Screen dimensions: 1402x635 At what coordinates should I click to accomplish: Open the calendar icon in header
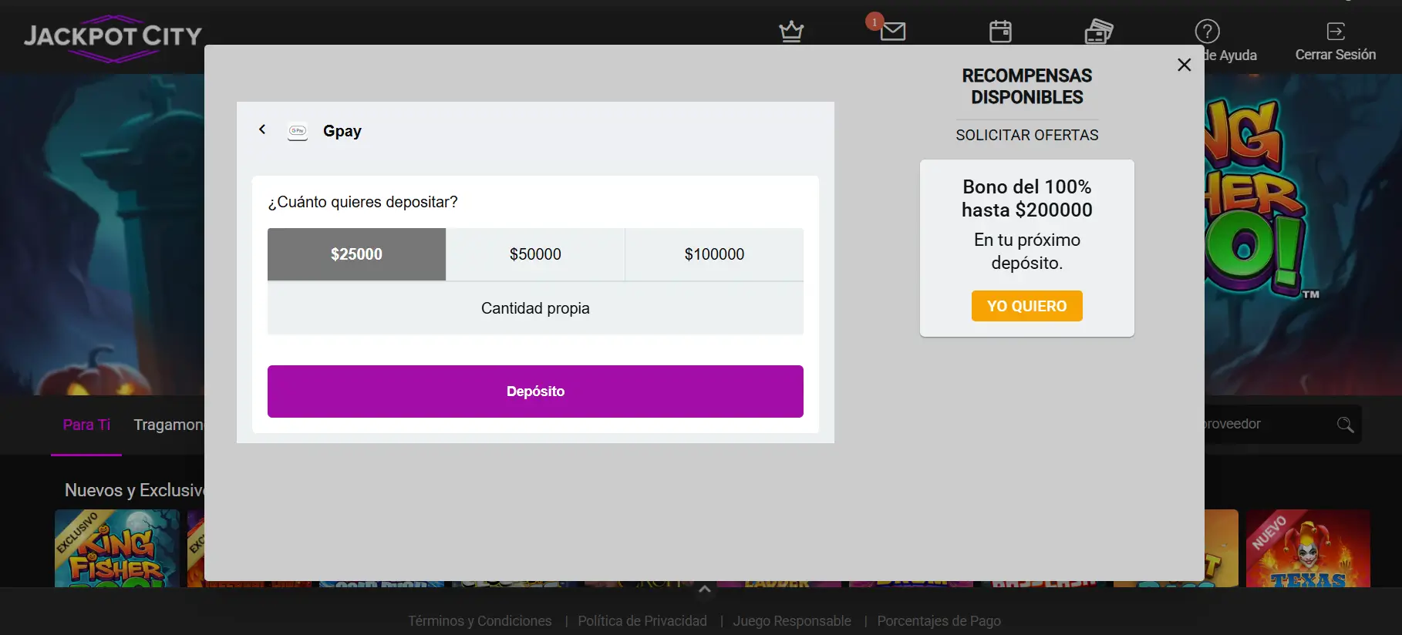(1000, 32)
